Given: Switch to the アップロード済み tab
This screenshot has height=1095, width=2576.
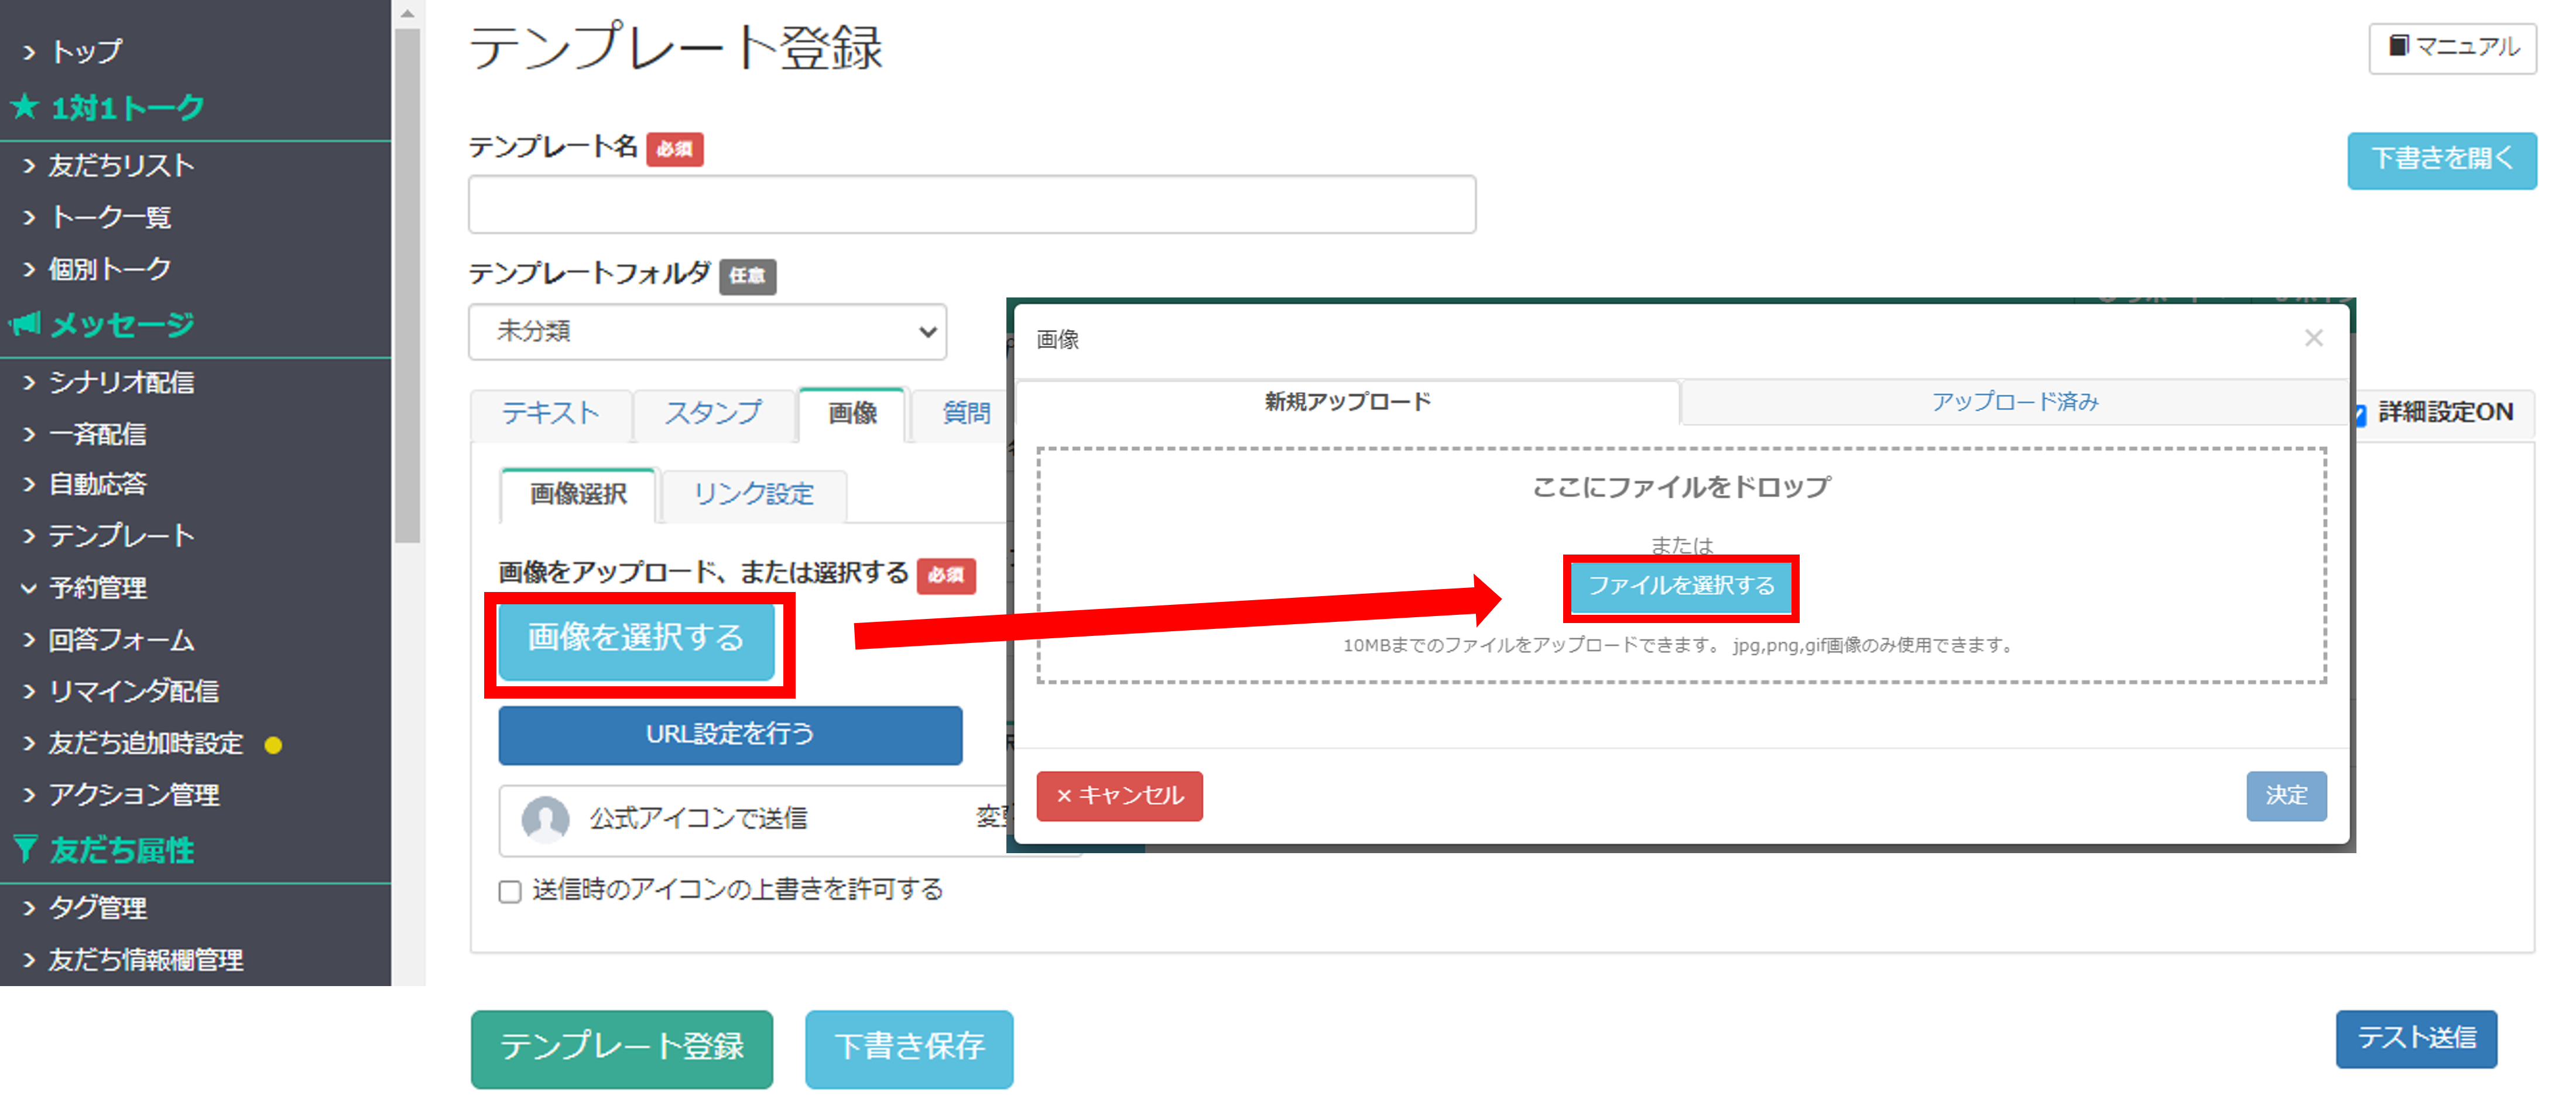Looking at the screenshot, I should (x=2014, y=402).
